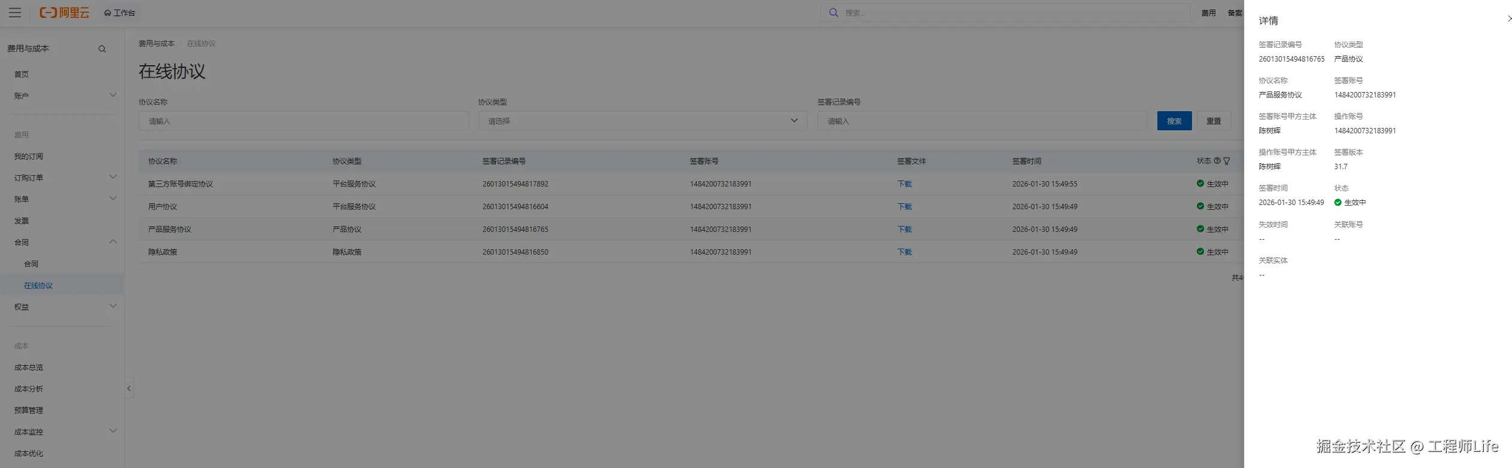Screen dimensions: 1512x468
Task: Open 成本分析 in the sidebar
Action: pos(29,389)
